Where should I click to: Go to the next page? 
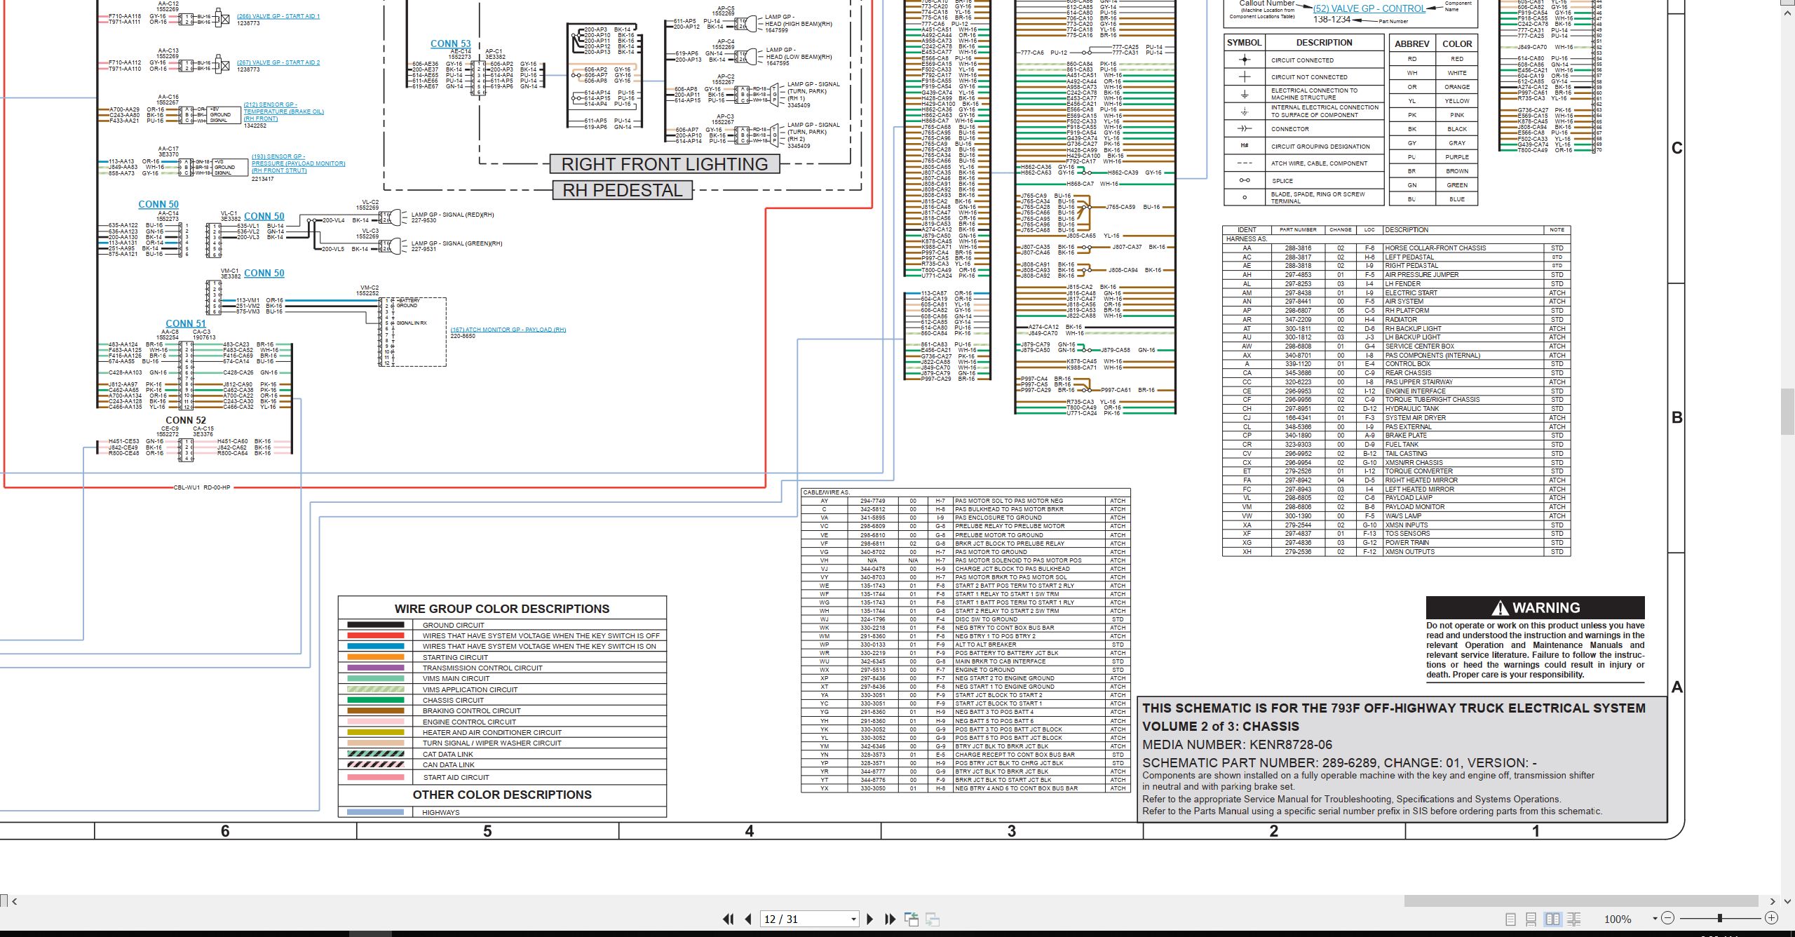(x=870, y=919)
